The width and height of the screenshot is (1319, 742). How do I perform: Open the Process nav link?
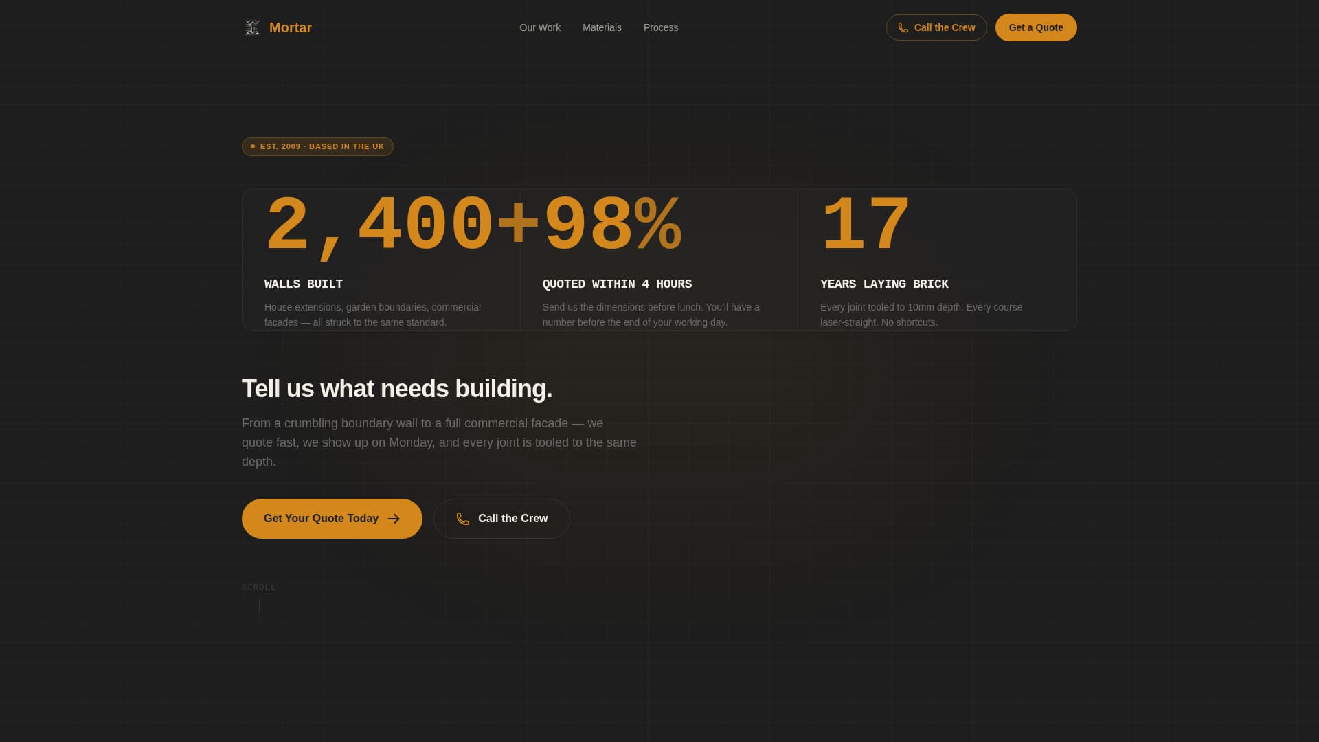pos(661,27)
